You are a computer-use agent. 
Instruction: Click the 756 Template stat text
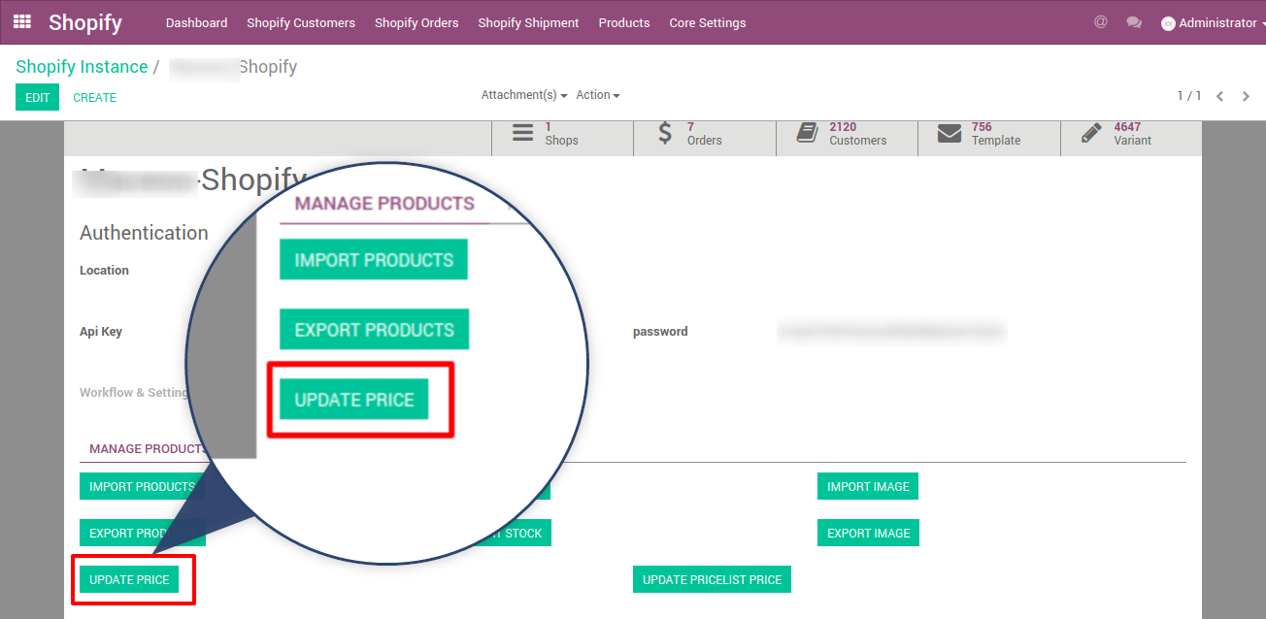pos(996,134)
